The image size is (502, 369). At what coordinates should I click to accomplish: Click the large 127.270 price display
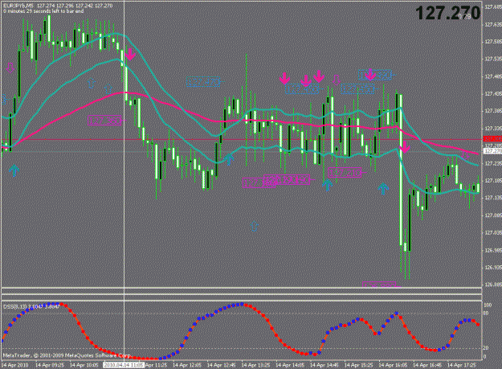(x=448, y=13)
